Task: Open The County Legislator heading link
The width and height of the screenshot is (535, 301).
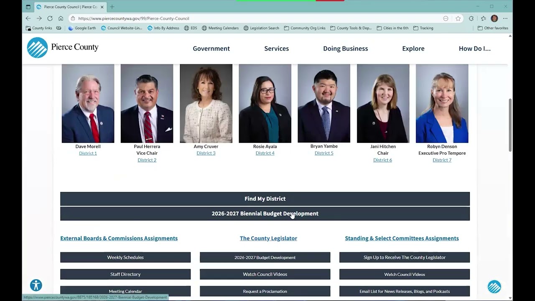Action: [x=268, y=238]
